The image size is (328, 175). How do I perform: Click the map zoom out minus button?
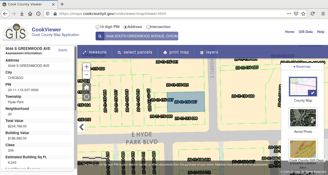tap(87, 75)
